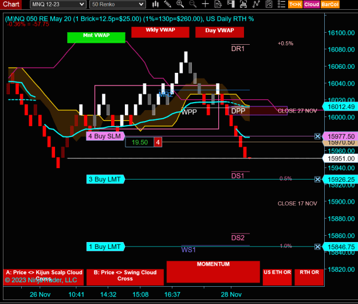Click the DR1 pivot label
Screen dimensions: 358x304
point(238,49)
